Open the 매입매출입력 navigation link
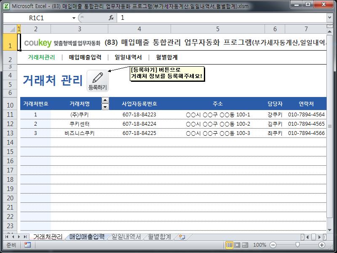The height and width of the screenshot is (253, 337). pyautogui.click(x=85, y=57)
